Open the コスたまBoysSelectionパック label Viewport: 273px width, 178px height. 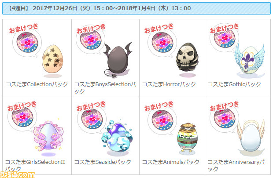tap(105, 87)
